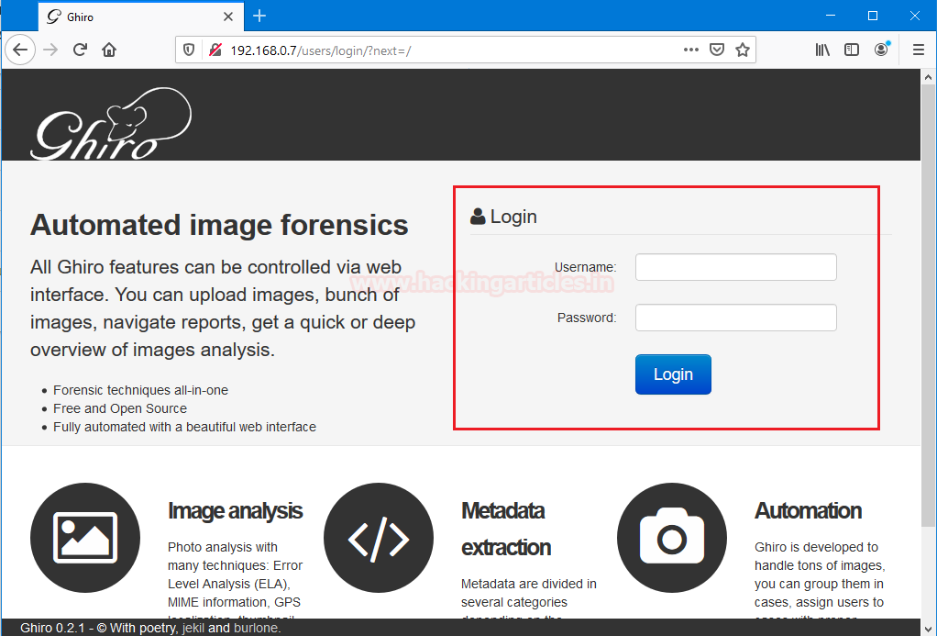
Task: Click the Username label
Action: click(585, 267)
